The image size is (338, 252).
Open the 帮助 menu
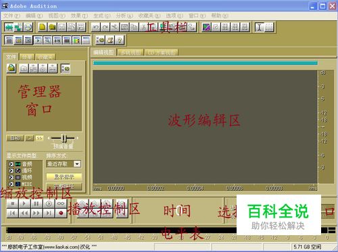pyautogui.click(x=220, y=16)
